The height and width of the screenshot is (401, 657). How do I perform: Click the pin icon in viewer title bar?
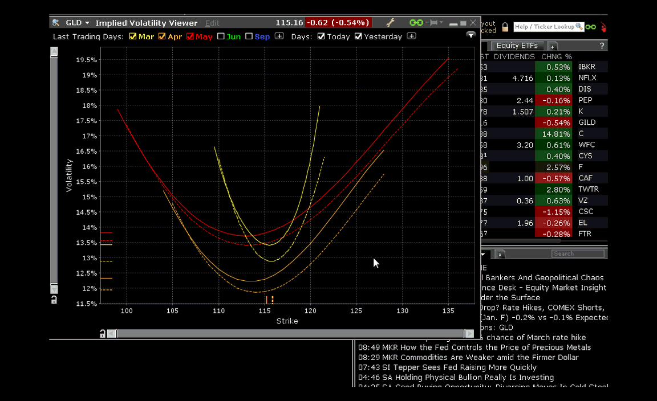[x=434, y=23]
